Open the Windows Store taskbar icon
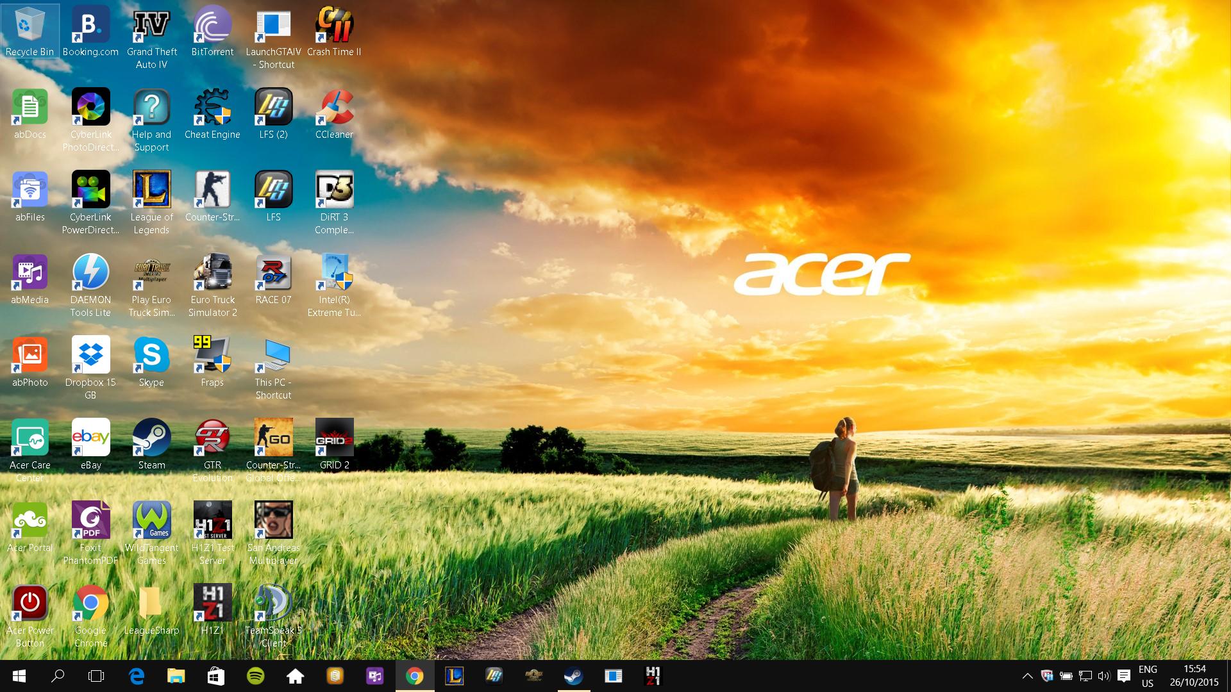This screenshot has width=1231, height=692. pyautogui.click(x=215, y=676)
